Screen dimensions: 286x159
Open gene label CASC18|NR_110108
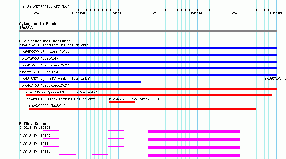(35, 128)
